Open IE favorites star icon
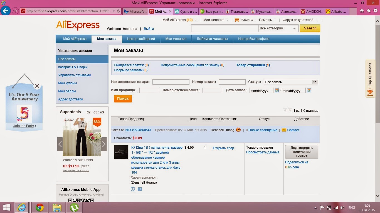The image size is (380, 213). click(369, 11)
